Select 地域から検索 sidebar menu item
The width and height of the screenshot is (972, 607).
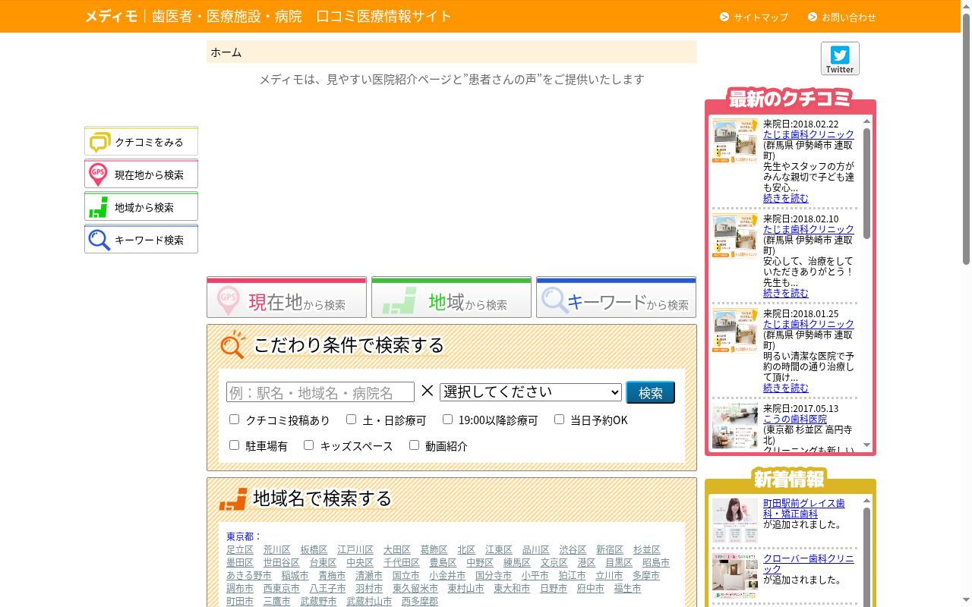(x=141, y=206)
